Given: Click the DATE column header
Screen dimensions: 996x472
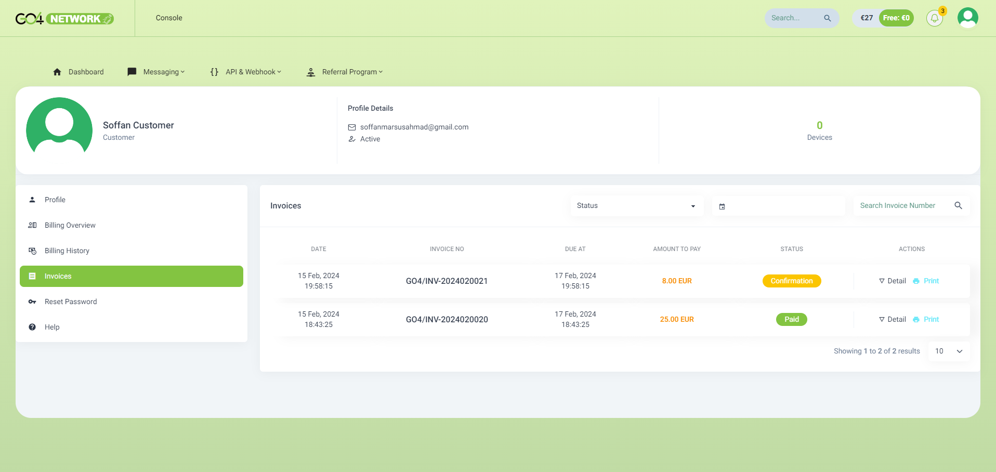Looking at the screenshot, I should (319, 249).
